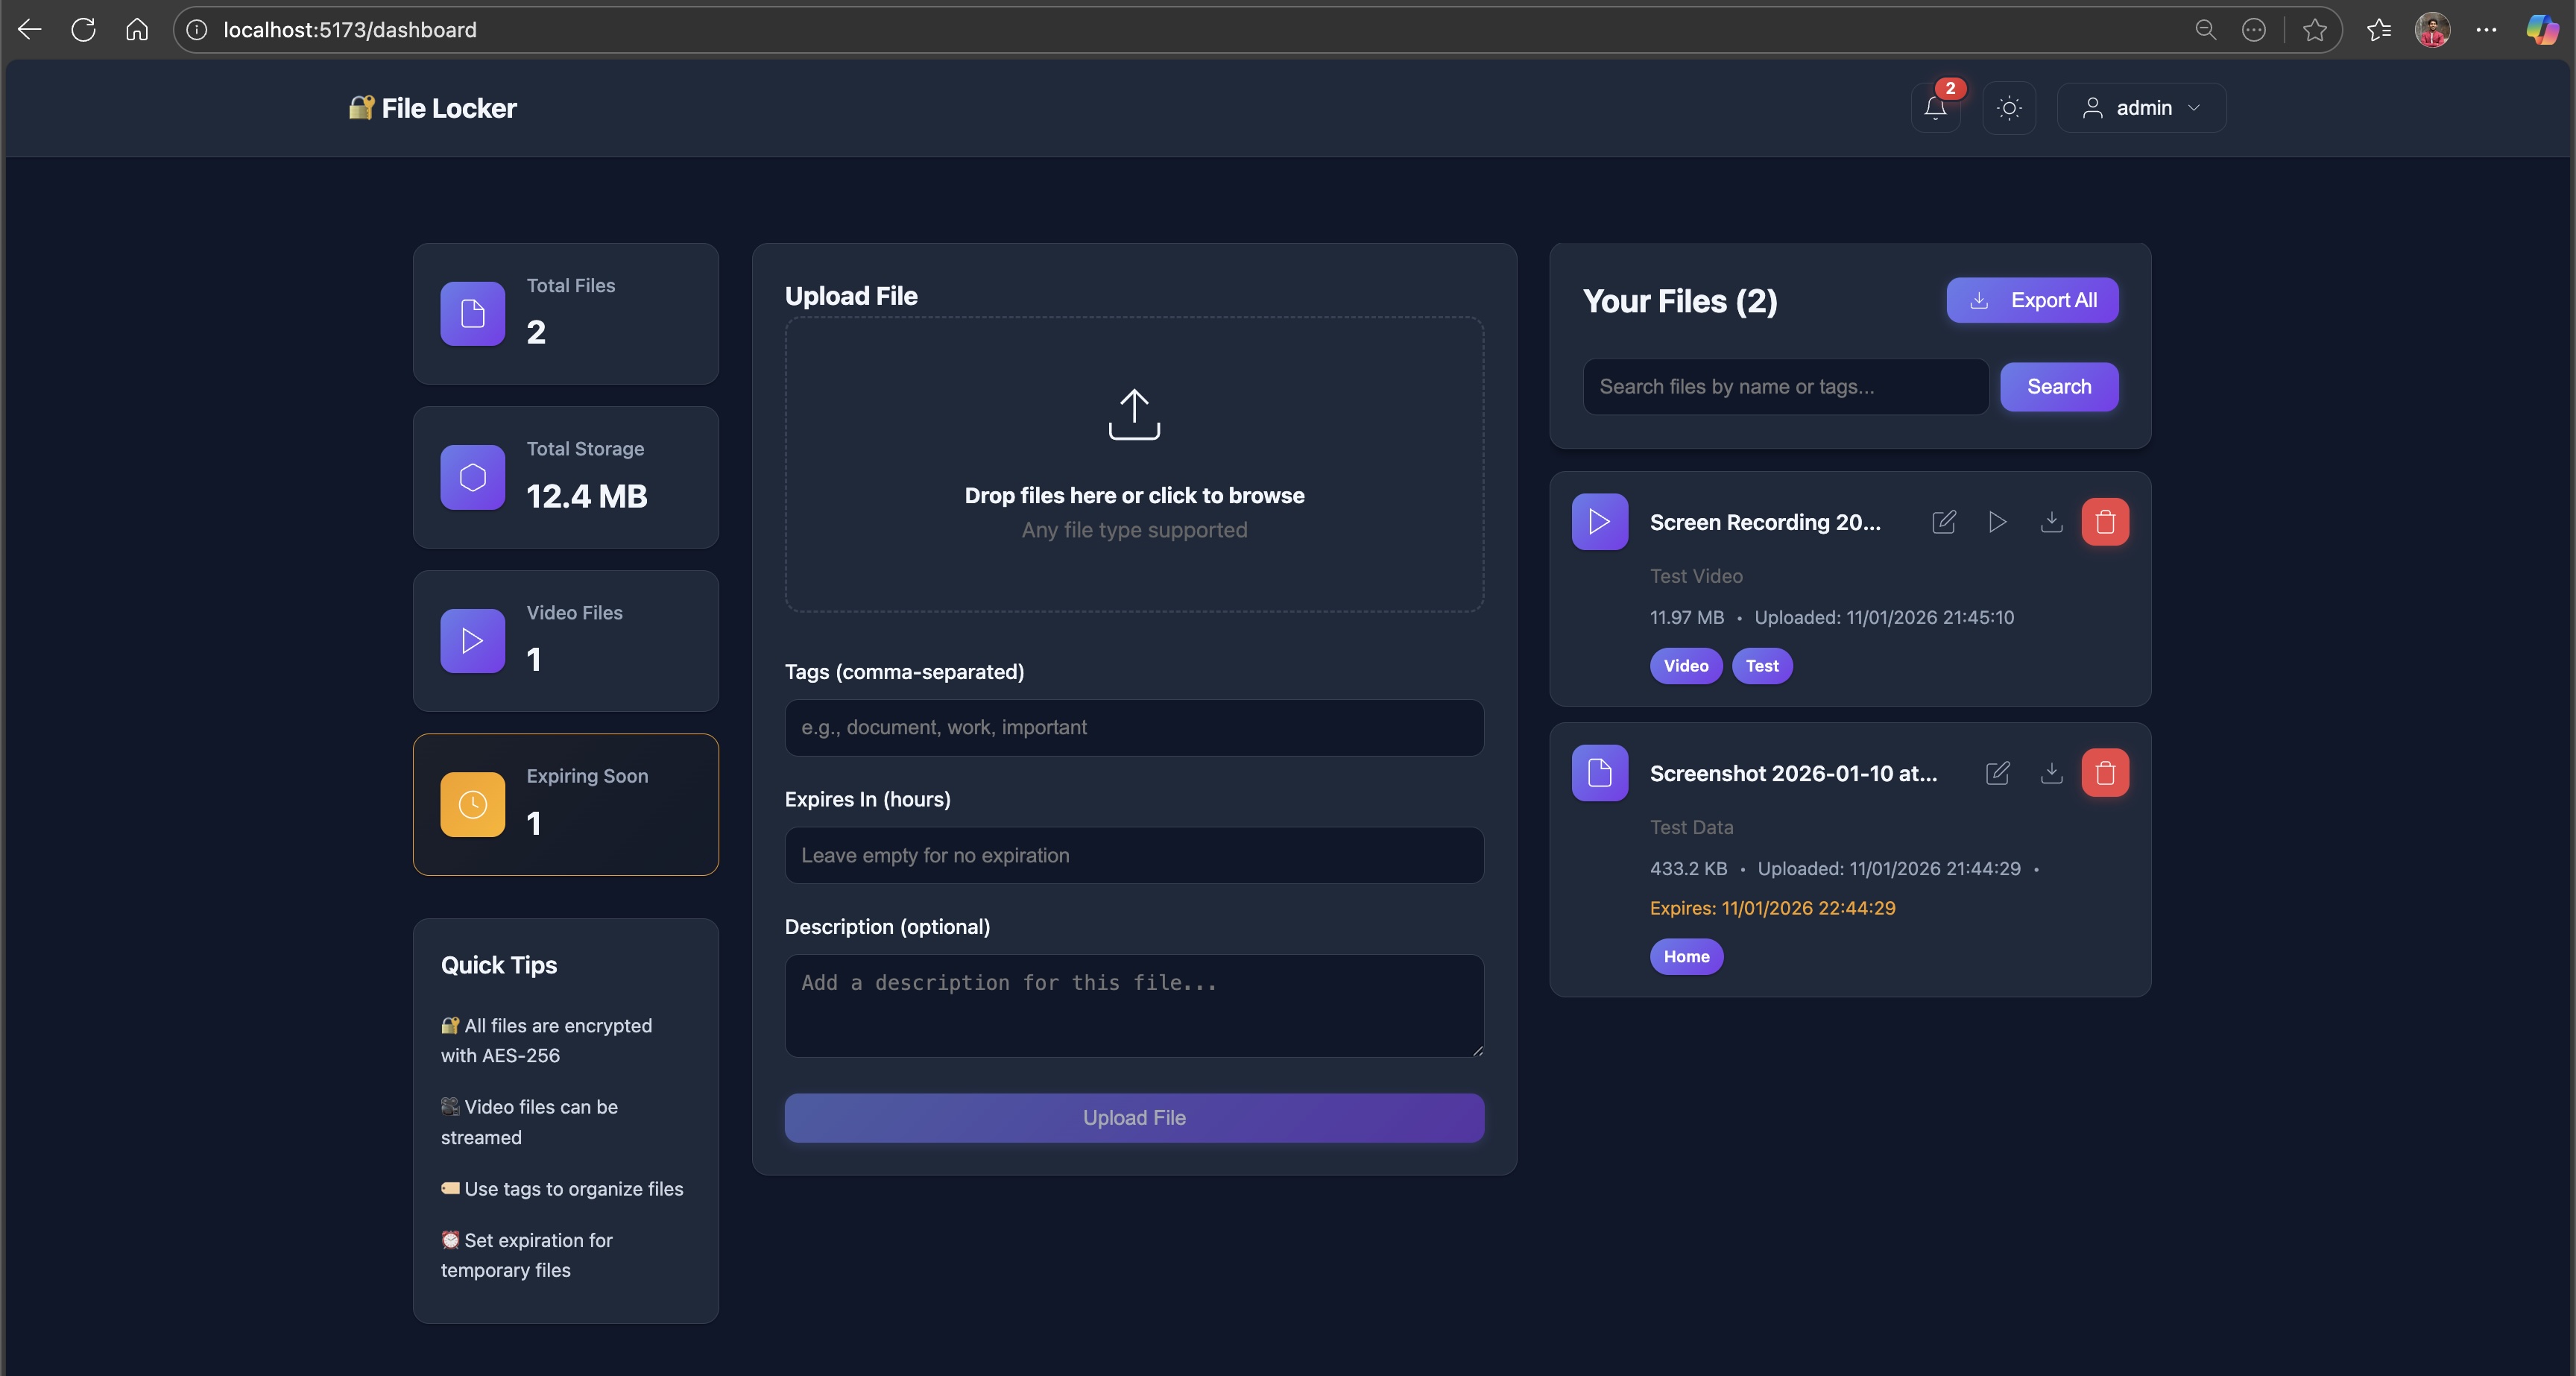Open the Copilot sidebar icon
2576x1376 pixels.
click(2542, 30)
